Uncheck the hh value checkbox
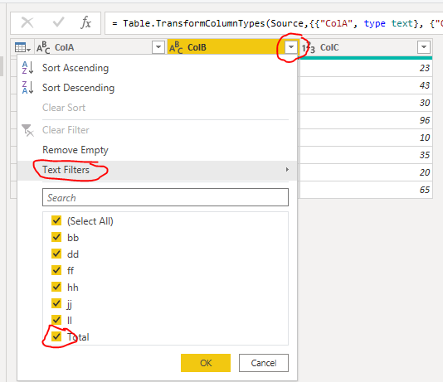 click(56, 287)
